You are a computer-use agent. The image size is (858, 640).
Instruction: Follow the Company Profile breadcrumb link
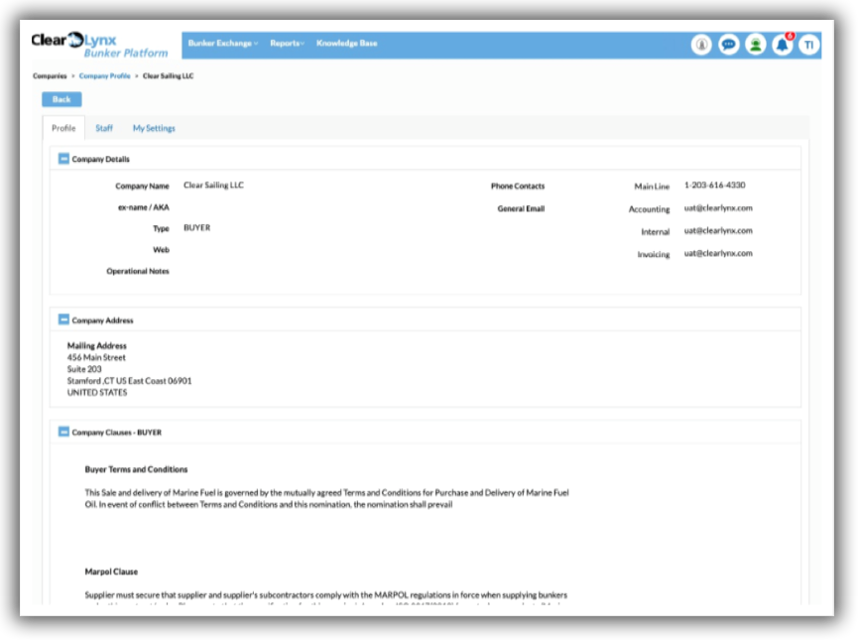point(104,76)
